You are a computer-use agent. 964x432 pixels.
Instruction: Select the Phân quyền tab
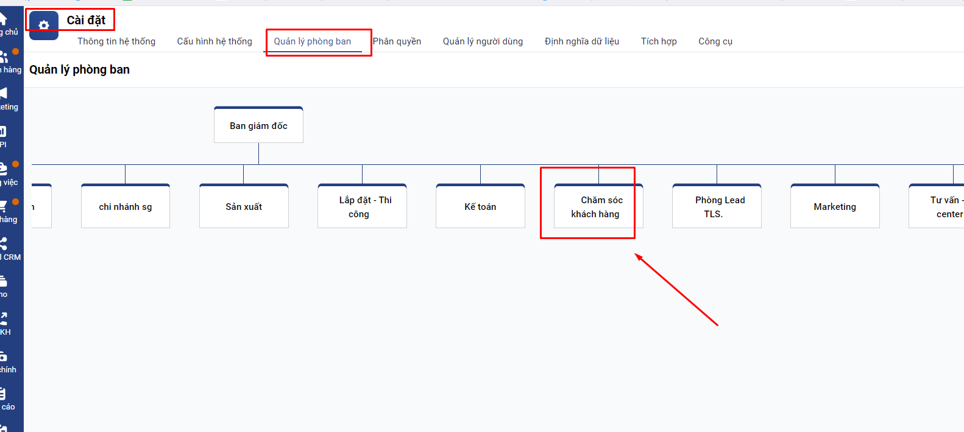tap(397, 41)
